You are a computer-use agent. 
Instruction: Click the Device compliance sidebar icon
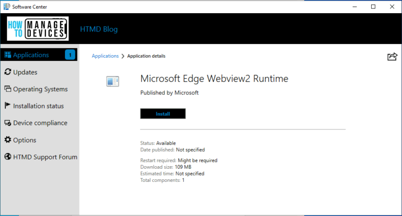coord(7,123)
